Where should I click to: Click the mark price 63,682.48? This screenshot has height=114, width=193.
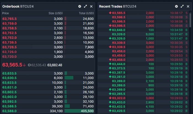[55, 65]
